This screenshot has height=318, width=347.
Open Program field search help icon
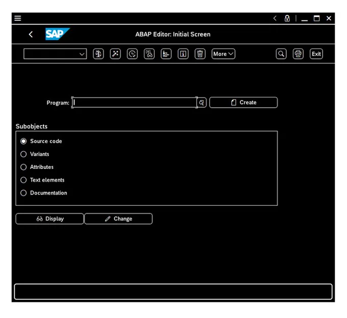(x=202, y=103)
